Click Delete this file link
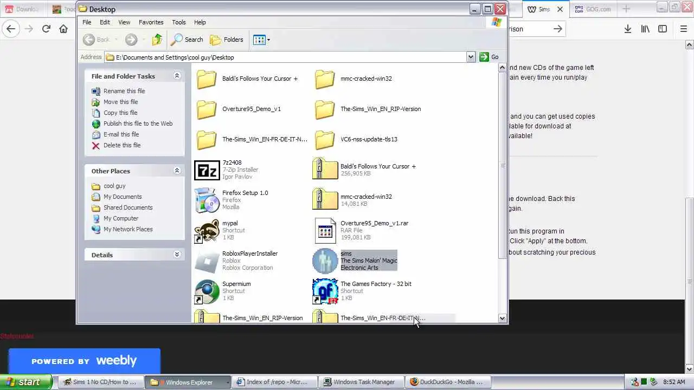694x390 pixels. [122, 145]
